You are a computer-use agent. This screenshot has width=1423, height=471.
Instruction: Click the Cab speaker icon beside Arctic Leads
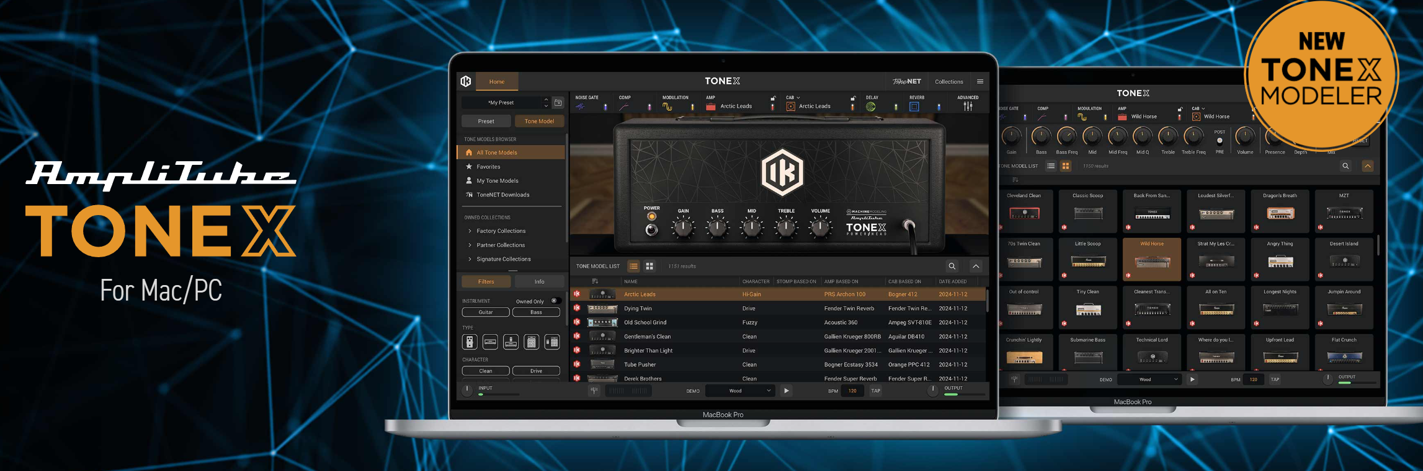[x=791, y=107]
